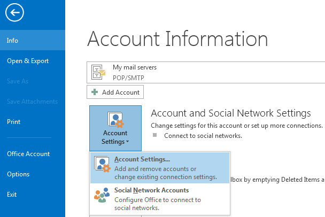This screenshot has height=217, width=325.
Task: Click the Add Account button
Action: pos(115,92)
